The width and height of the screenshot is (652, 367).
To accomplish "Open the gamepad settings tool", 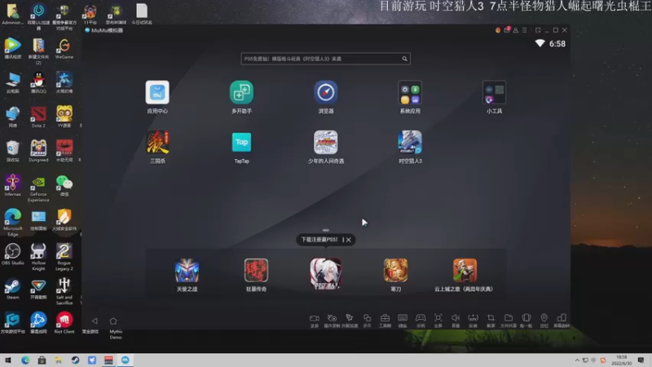I will coord(421,320).
